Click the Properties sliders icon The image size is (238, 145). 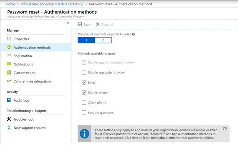(x=9, y=39)
